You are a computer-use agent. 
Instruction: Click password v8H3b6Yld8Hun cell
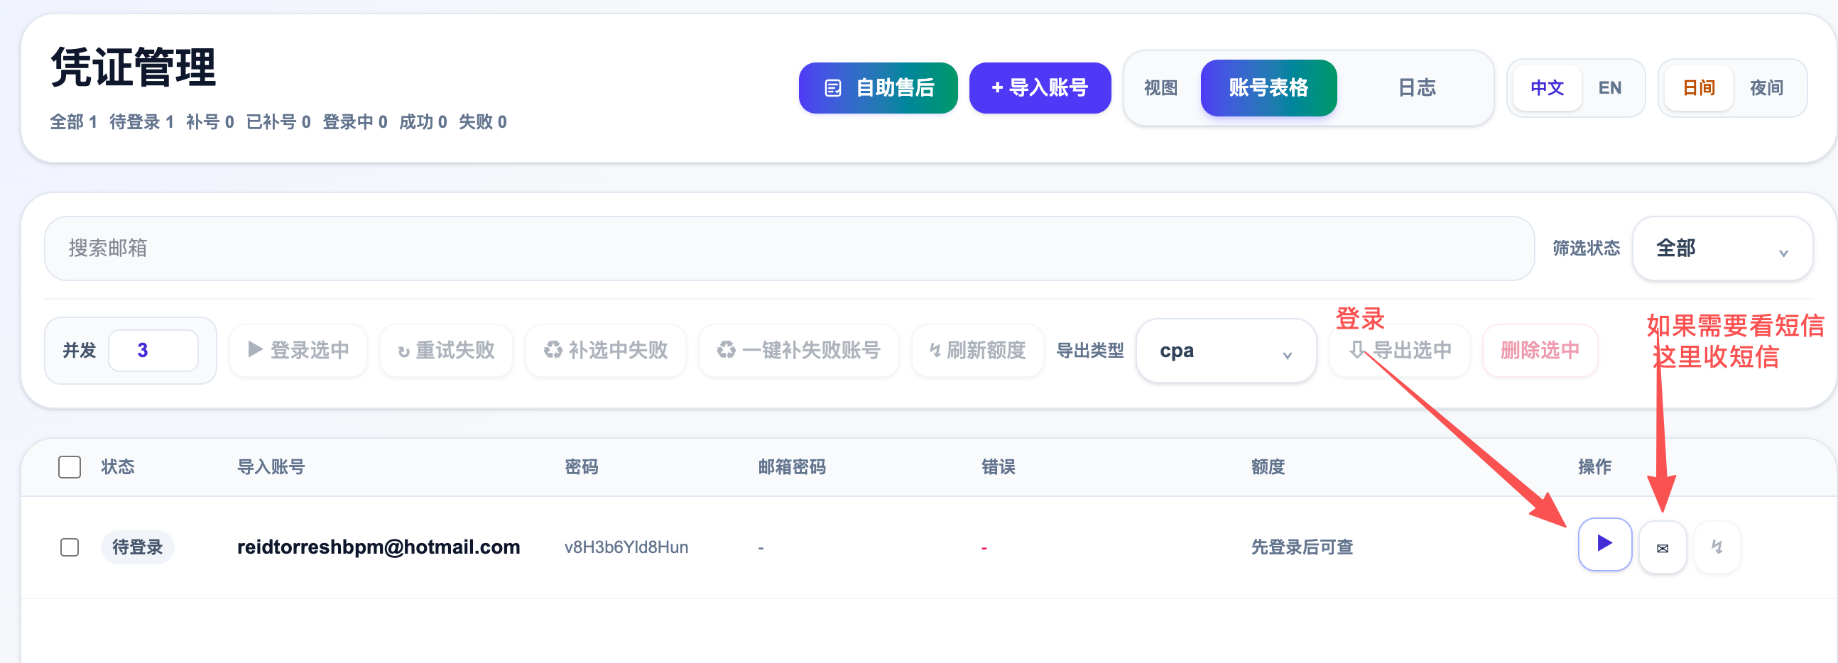click(x=626, y=547)
